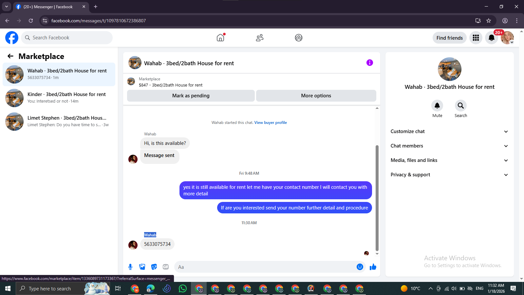Image resolution: width=524 pixels, height=295 pixels.
Task: Click chat scrollbar up arrow
Action: click(x=377, y=108)
